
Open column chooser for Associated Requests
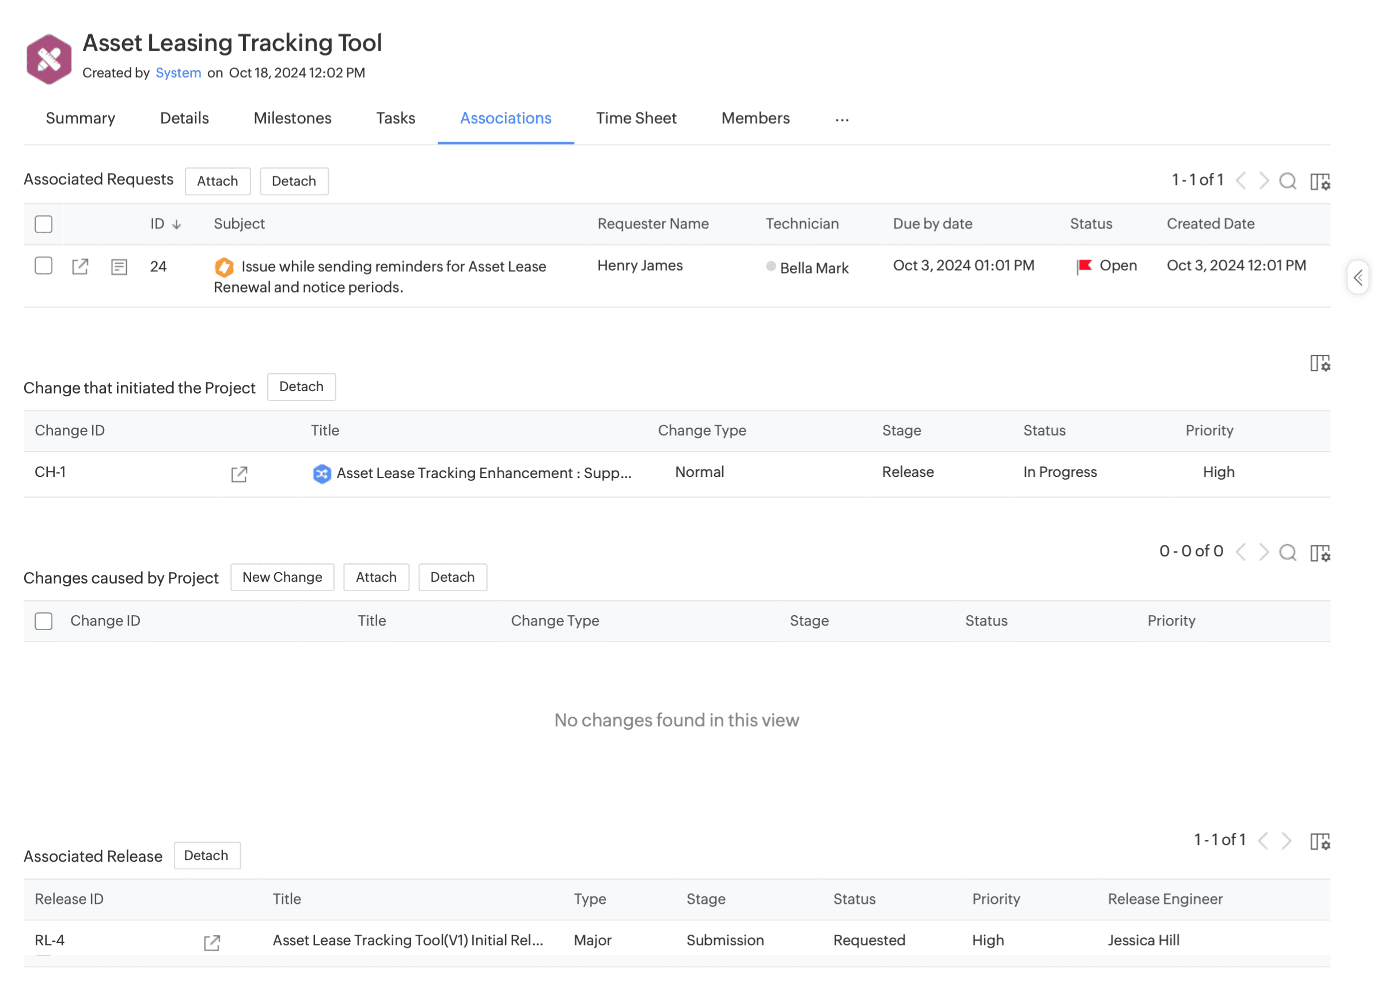[x=1319, y=181]
